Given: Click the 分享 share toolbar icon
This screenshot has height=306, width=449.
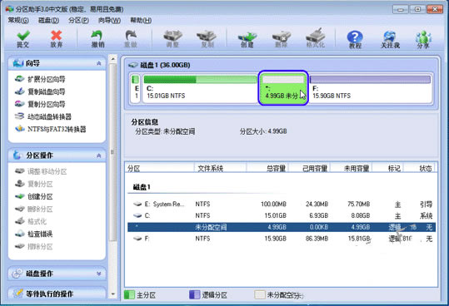Looking at the screenshot, I should 423,38.
